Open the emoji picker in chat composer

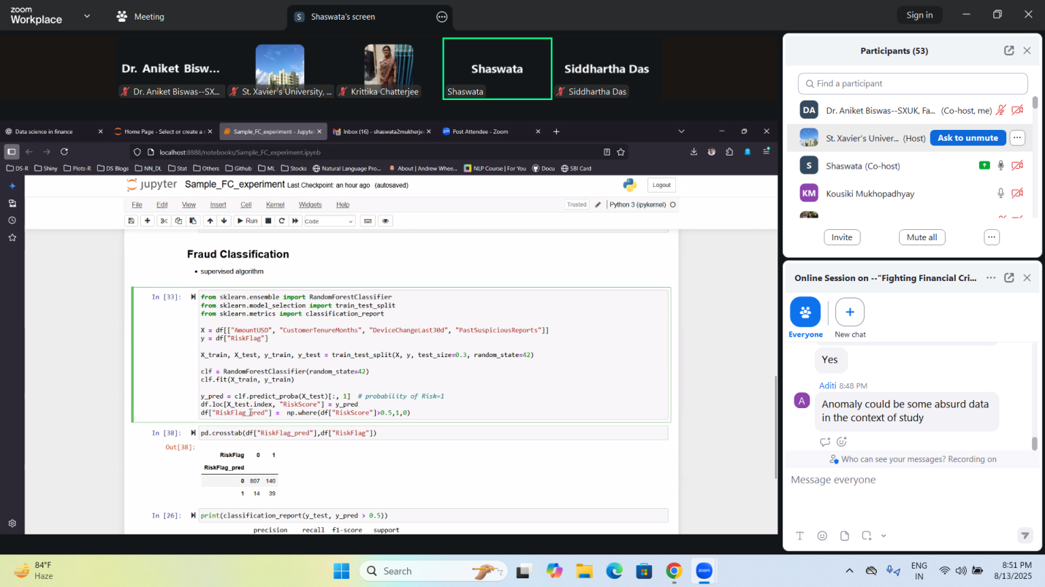[822, 536]
